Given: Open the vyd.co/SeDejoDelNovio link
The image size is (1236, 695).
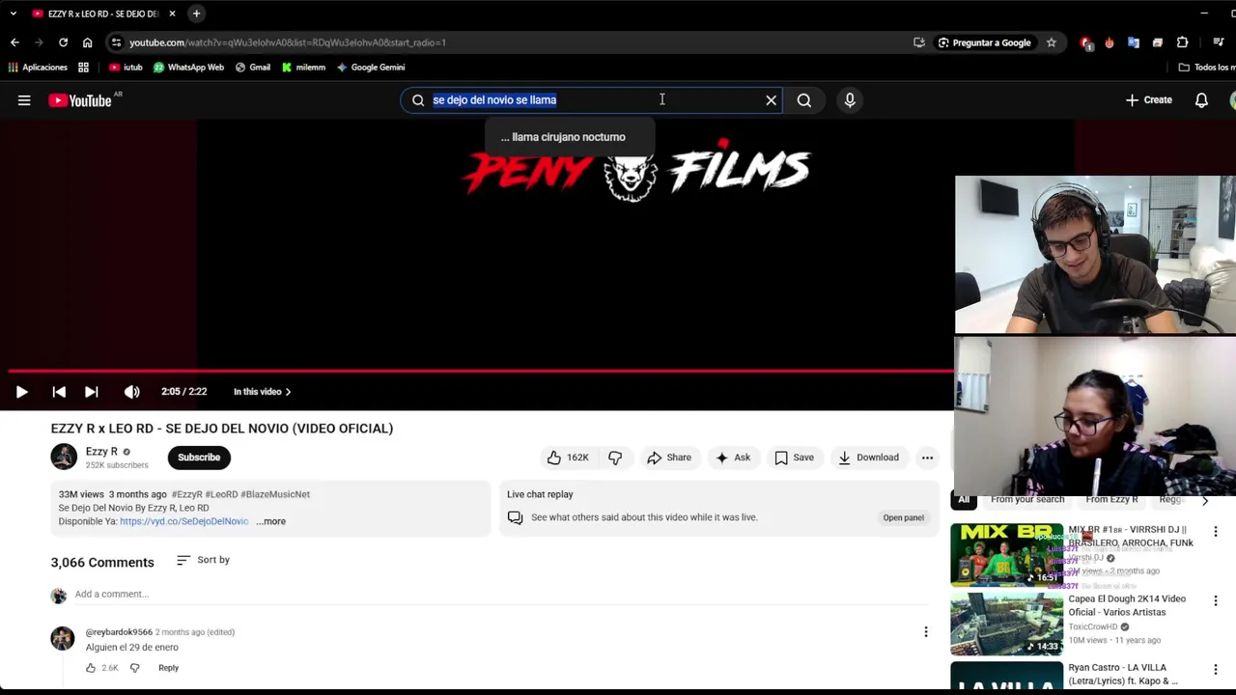Looking at the screenshot, I should coord(183,521).
